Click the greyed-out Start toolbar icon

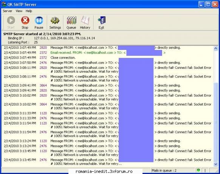[x=11, y=22]
